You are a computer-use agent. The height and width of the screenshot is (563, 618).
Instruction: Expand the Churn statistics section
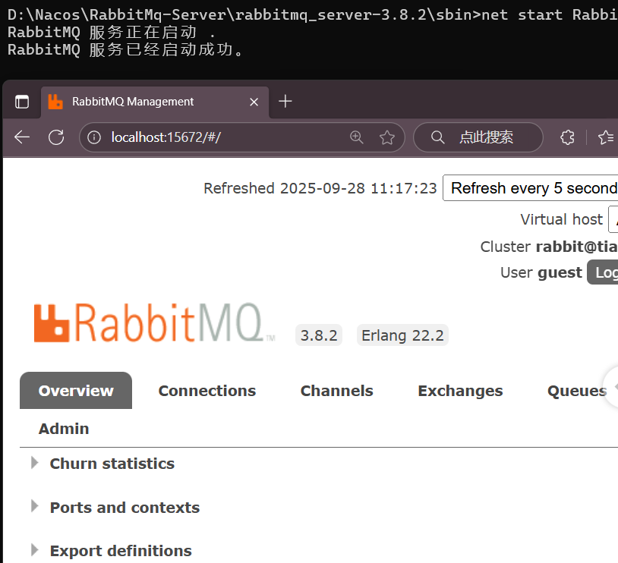pyautogui.click(x=112, y=464)
